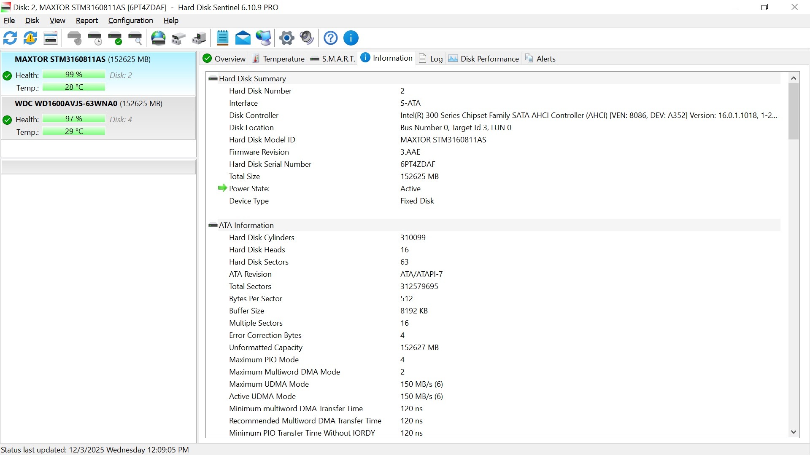Open the gear configuration icon
The width and height of the screenshot is (810, 455).
click(287, 38)
